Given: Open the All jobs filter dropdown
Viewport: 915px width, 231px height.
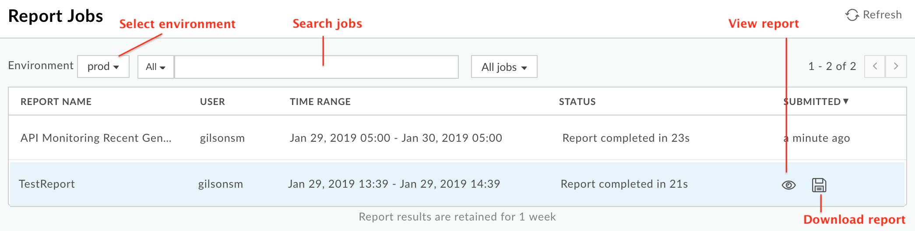Looking at the screenshot, I should (x=504, y=67).
